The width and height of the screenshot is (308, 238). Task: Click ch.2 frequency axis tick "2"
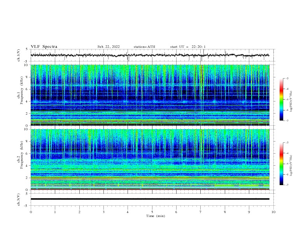[x=27, y=178]
